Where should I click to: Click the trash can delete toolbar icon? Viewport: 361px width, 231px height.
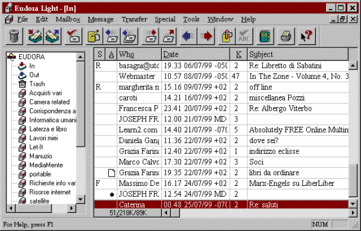pyautogui.click(x=14, y=36)
